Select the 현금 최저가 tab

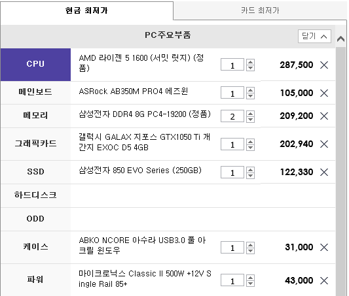[x=87, y=10]
